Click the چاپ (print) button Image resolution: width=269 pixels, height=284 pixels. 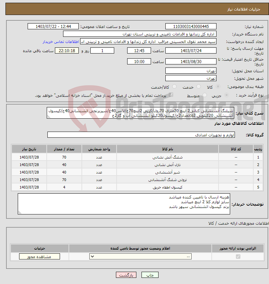click(x=150, y=275)
